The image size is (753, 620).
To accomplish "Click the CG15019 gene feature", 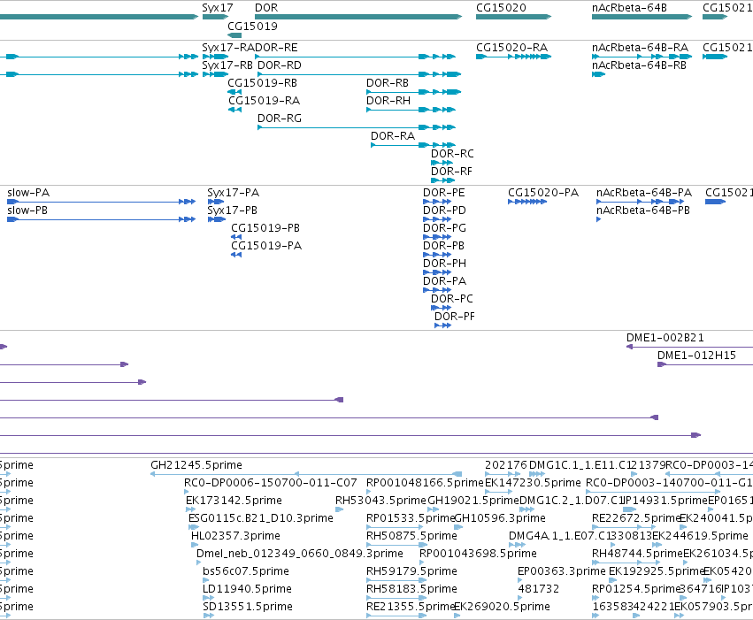I will click(234, 35).
